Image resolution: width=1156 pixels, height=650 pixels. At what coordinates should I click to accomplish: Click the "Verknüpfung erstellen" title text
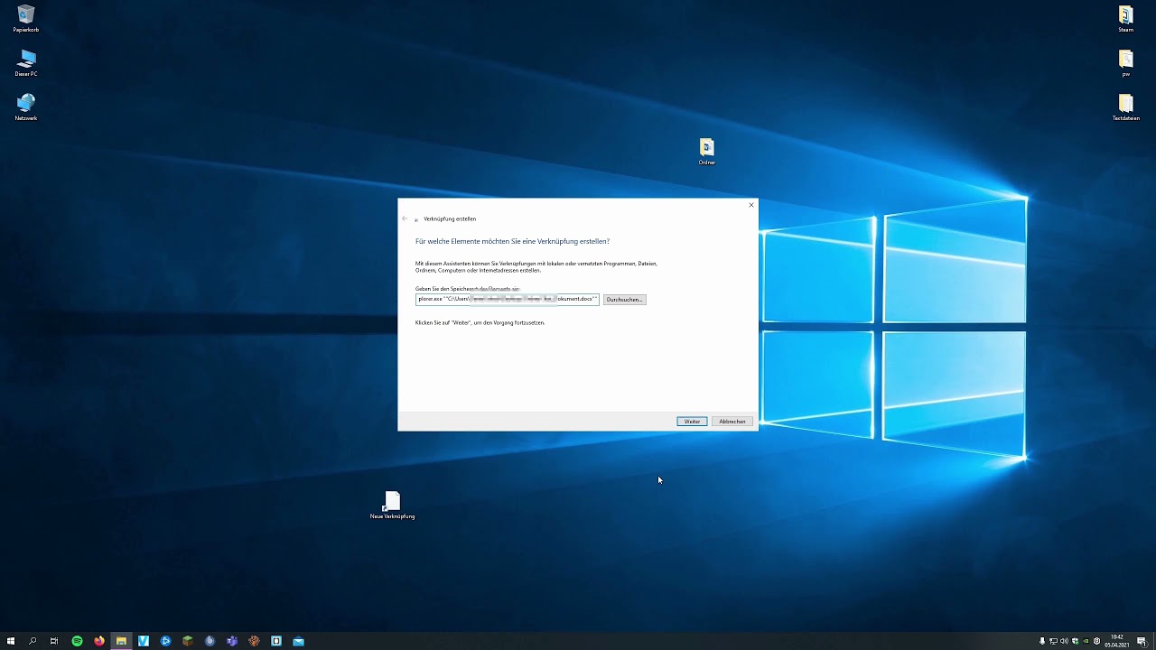[x=450, y=218]
